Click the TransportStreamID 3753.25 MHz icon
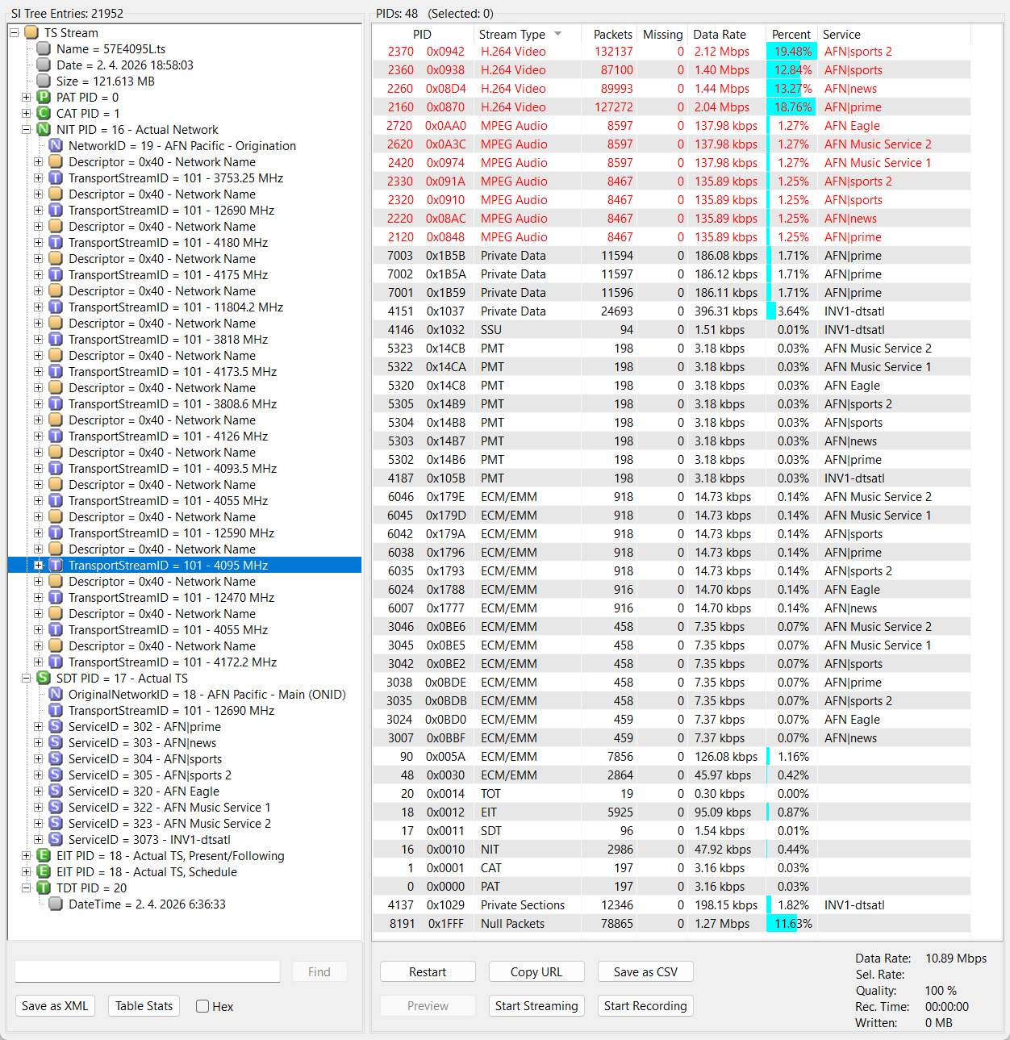Screen dimensions: 1010x1040 point(56,178)
